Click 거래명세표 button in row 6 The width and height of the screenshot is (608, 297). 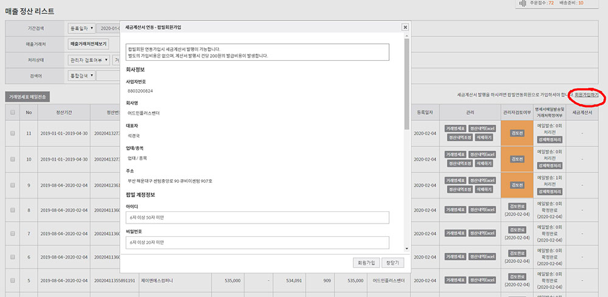pos(455,257)
